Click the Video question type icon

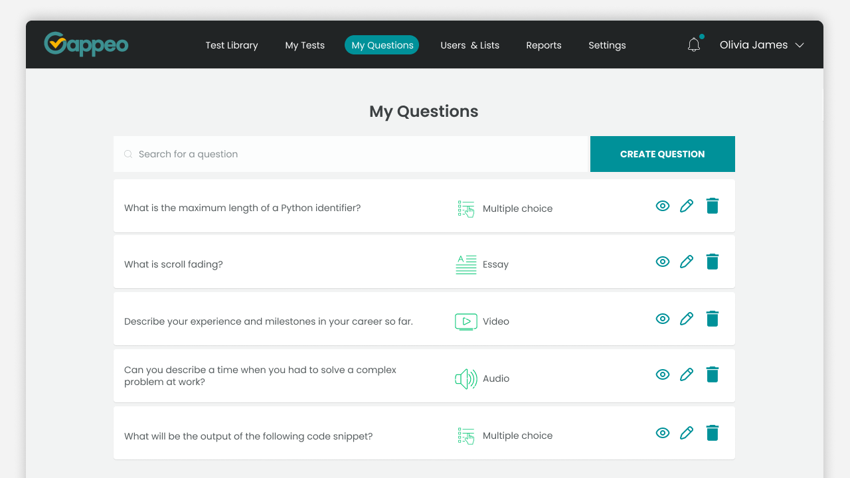pyautogui.click(x=466, y=321)
